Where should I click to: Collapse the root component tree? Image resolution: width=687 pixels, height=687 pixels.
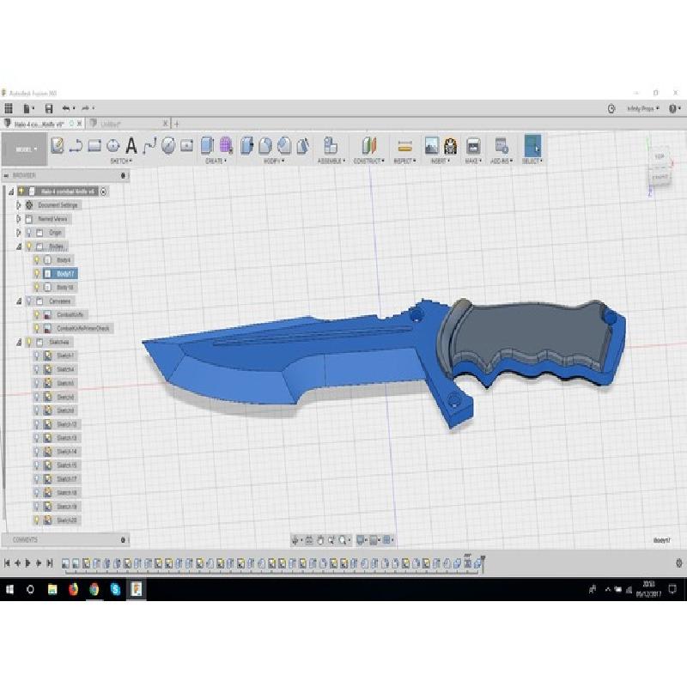click(x=11, y=192)
